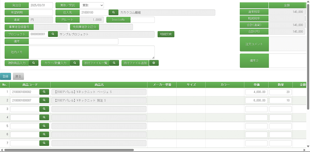The image size is (310, 152).
Task: Search product code in row 1
Action: pyautogui.click(x=44, y=92)
